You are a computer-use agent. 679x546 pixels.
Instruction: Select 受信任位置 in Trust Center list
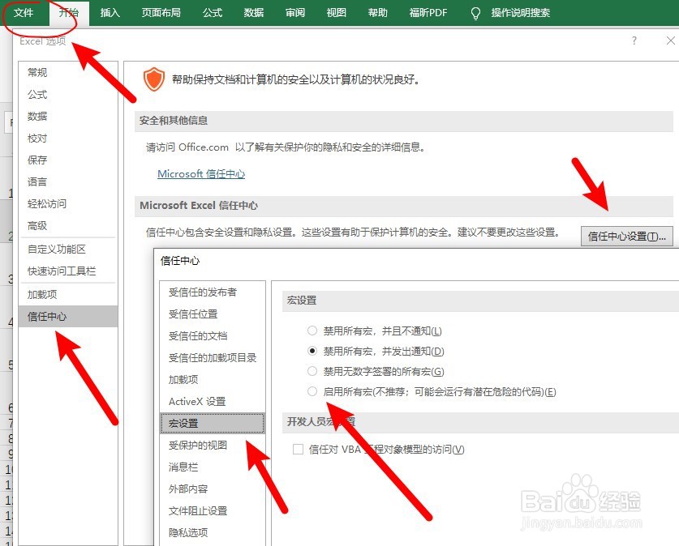coord(213,314)
